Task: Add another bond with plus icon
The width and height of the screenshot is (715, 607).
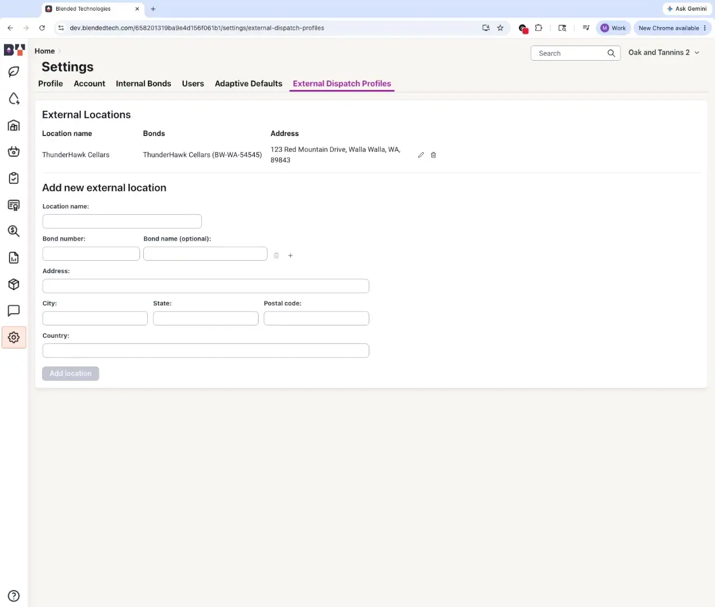Action: click(291, 256)
